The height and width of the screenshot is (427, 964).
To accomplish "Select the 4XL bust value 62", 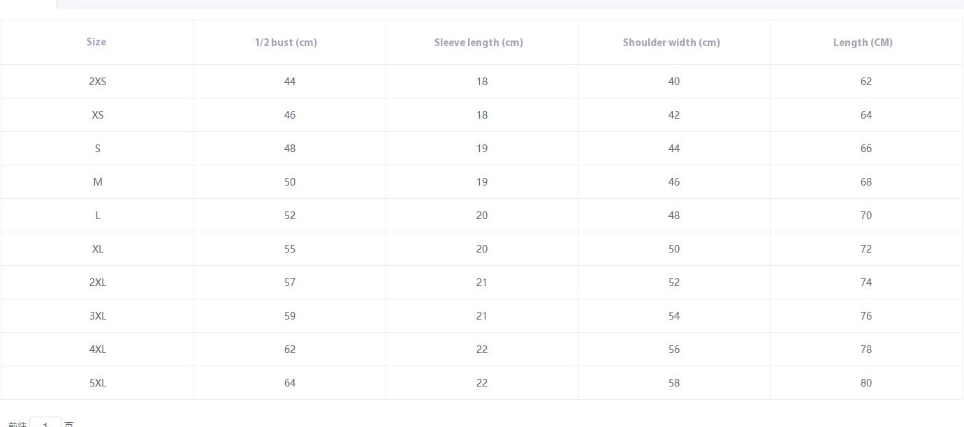I will coord(290,350).
